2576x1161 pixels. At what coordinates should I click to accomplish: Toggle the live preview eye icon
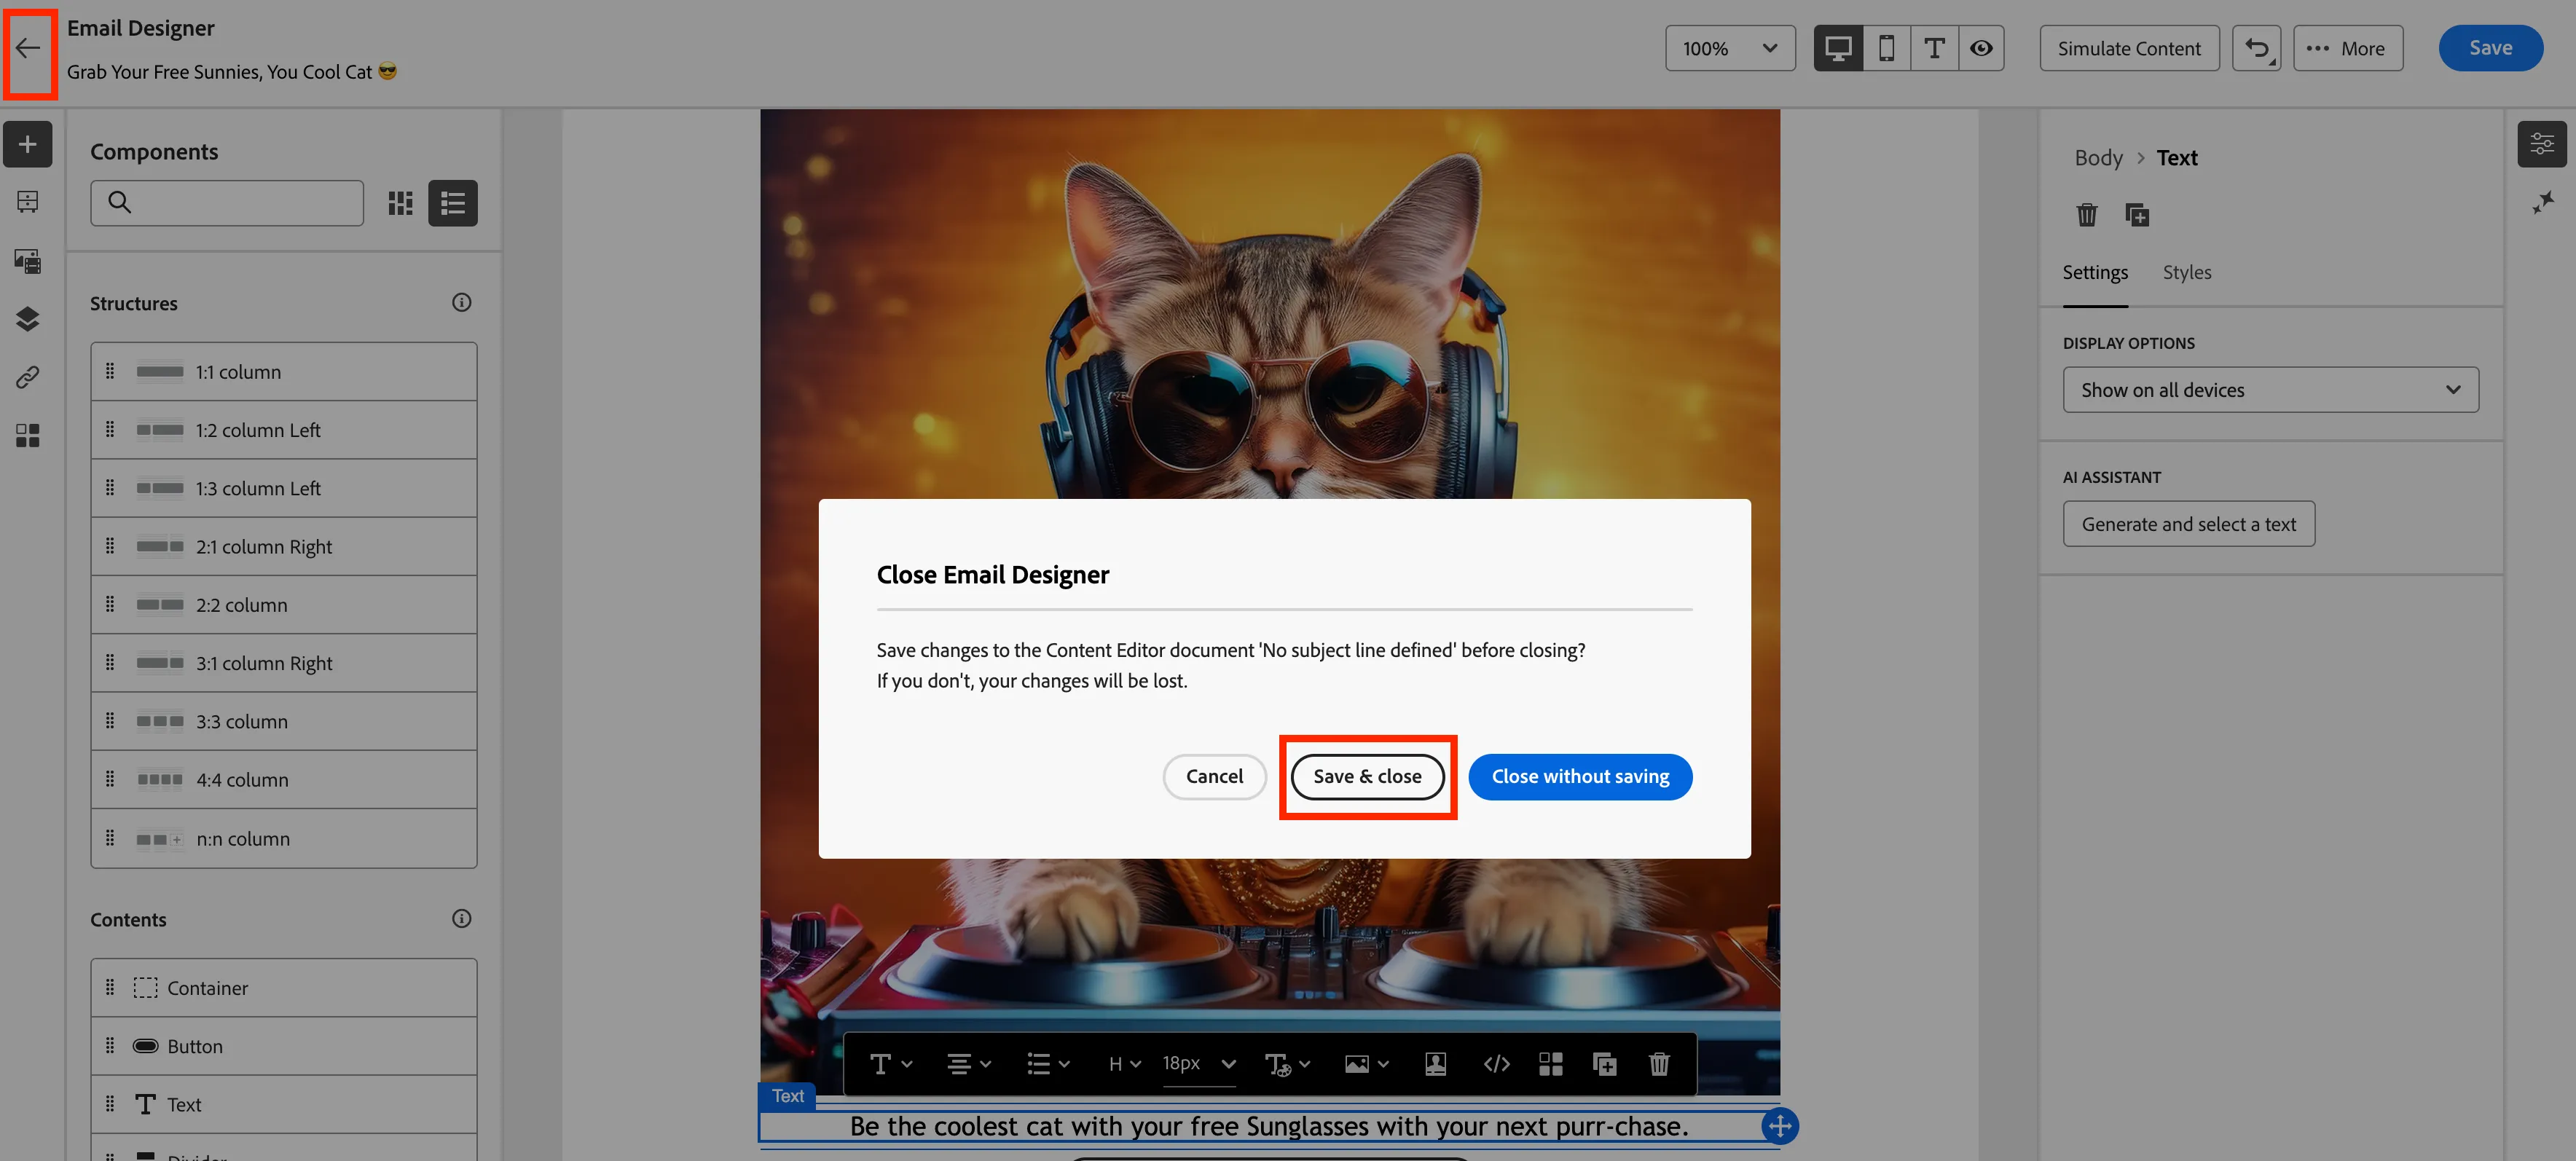pos(1981,48)
